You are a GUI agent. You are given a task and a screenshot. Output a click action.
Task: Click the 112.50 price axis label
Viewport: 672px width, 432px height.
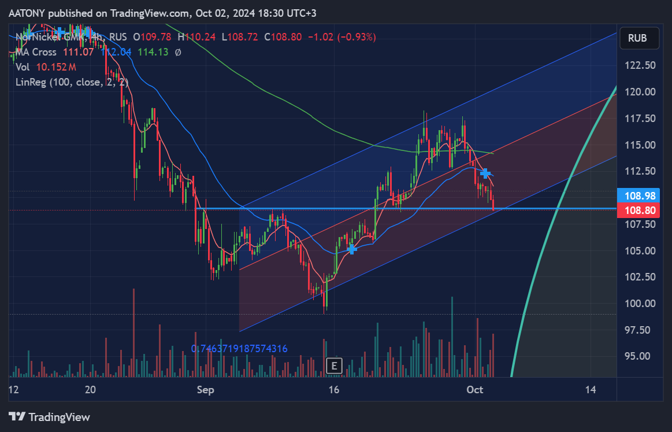point(640,171)
